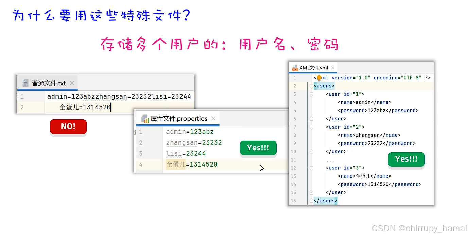The width and height of the screenshot is (468, 236).
Task: Click the properties file icon on 属性文件.properties tab
Action: click(145, 119)
